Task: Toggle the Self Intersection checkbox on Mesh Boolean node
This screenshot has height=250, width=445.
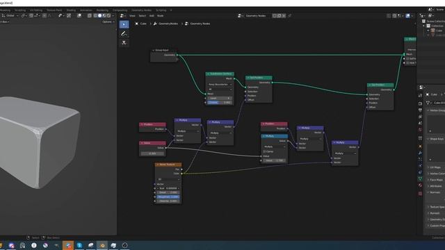Action: coord(407,58)
